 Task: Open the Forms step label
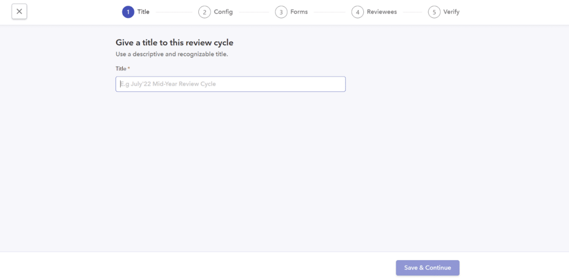click(299, 12)
